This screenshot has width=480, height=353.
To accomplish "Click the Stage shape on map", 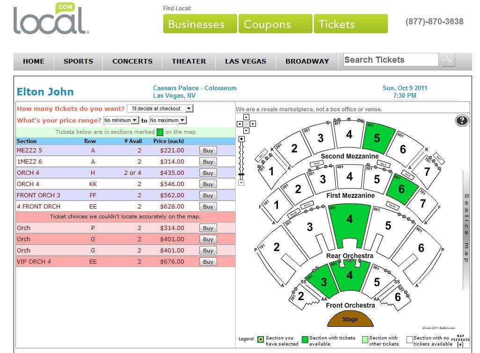I will [350, 319].
